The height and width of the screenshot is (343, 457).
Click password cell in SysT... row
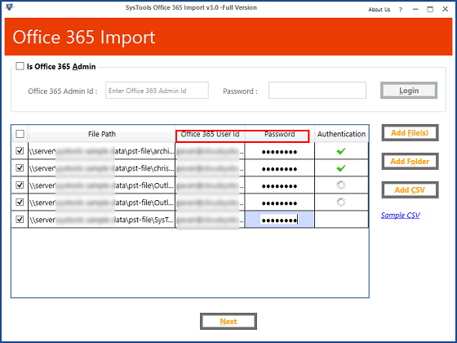pos(279,220)
